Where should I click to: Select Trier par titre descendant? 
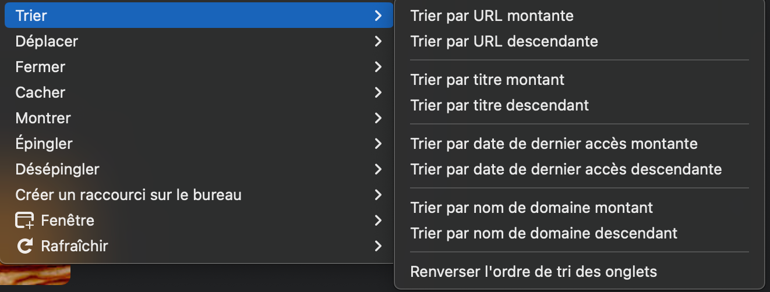(x=499, y=105)
